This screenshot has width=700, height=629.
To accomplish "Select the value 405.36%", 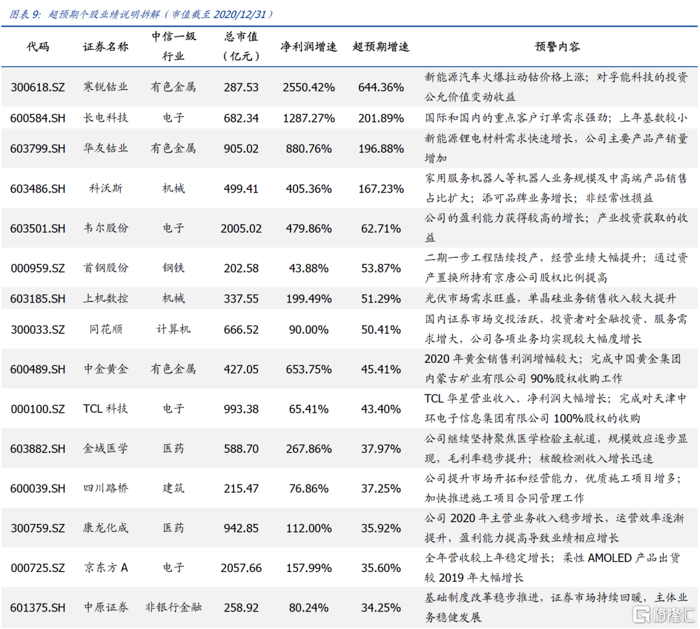I will 309,189.
